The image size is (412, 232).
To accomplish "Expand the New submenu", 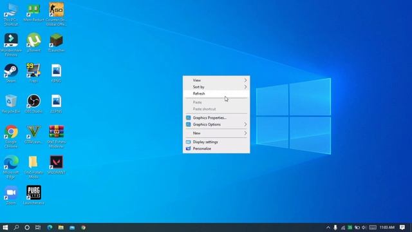I will coord(216,133).
